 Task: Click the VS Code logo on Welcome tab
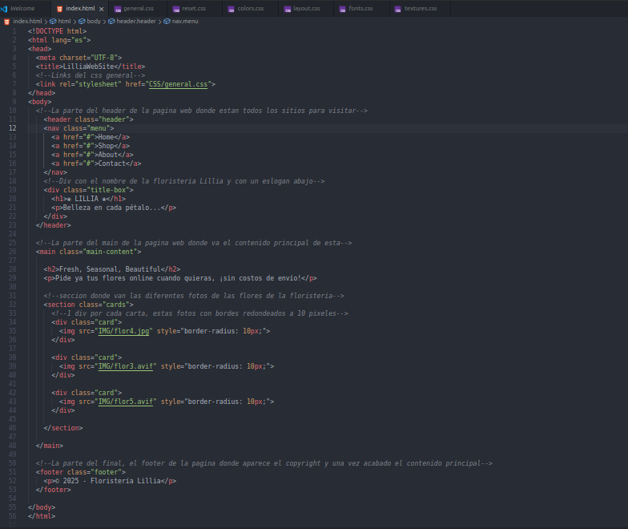click(5, 9)
